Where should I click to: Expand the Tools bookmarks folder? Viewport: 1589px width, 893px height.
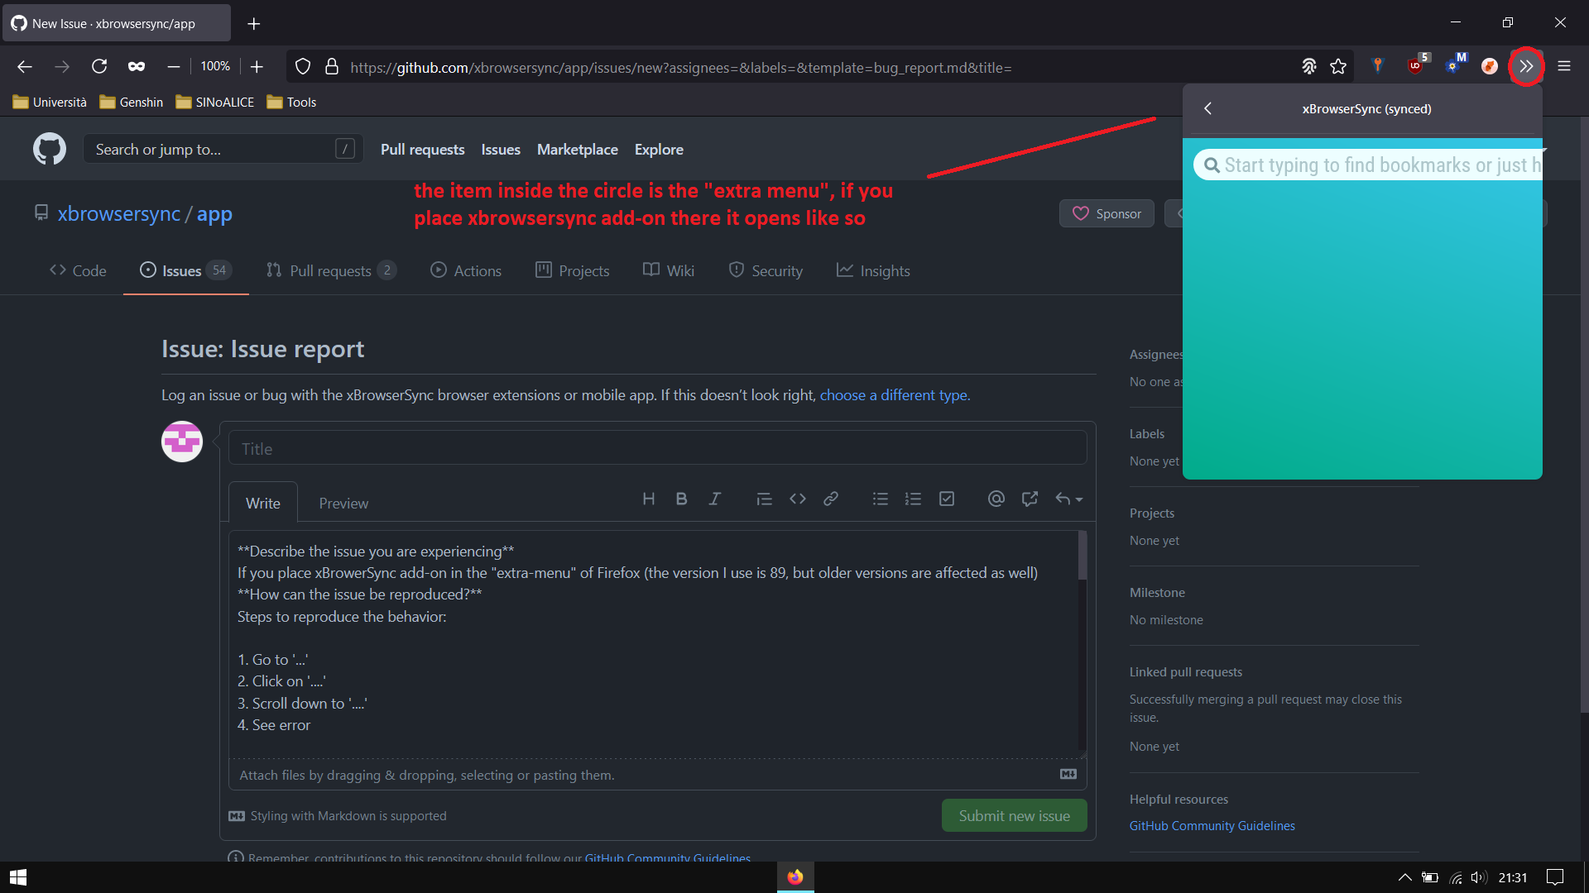click(x=290, y=102)
